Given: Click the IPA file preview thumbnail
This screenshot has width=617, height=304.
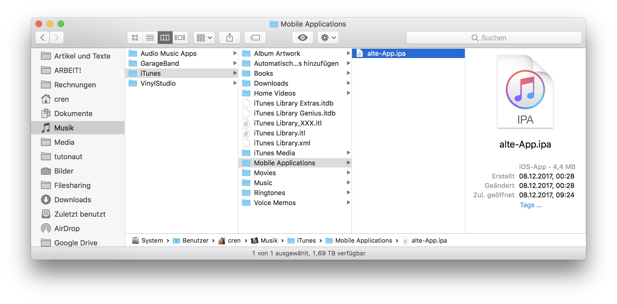Looking at the screenshot, I should [525, 91].
